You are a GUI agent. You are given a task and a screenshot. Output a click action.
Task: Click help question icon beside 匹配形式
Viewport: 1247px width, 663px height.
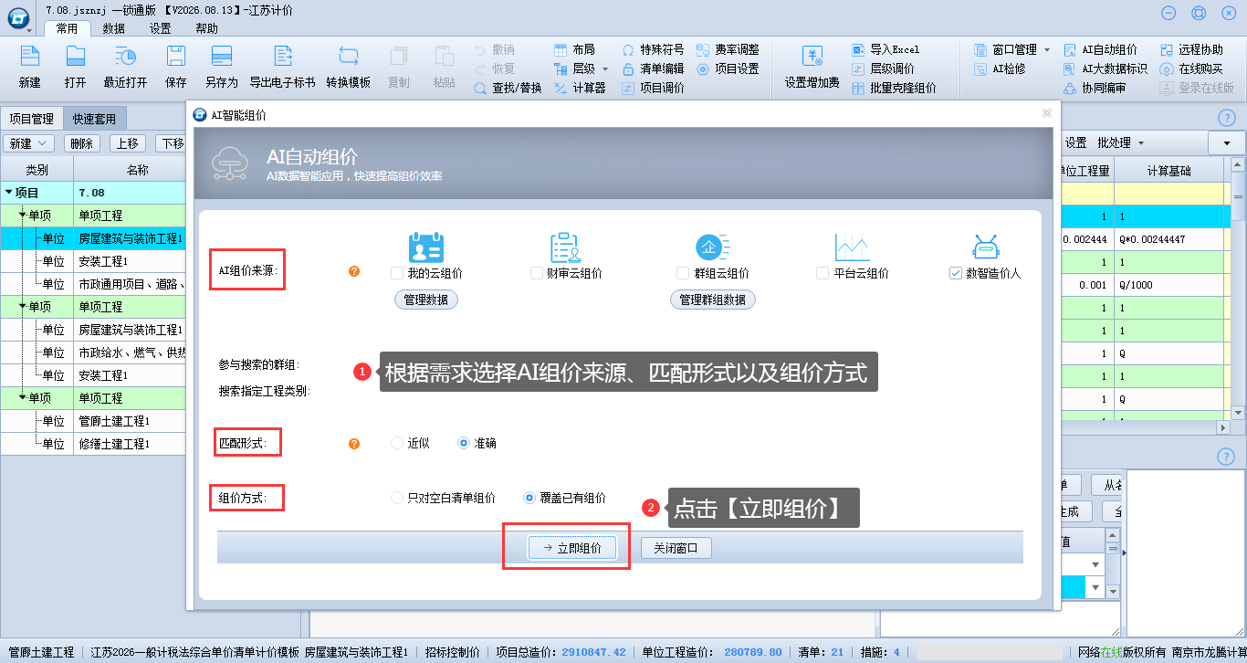point(354,444)
